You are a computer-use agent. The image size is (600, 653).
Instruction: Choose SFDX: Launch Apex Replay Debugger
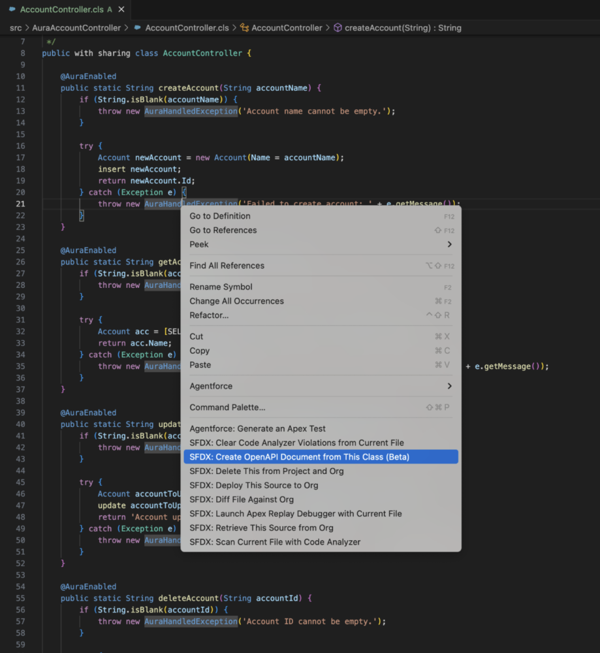pos(321,513)
